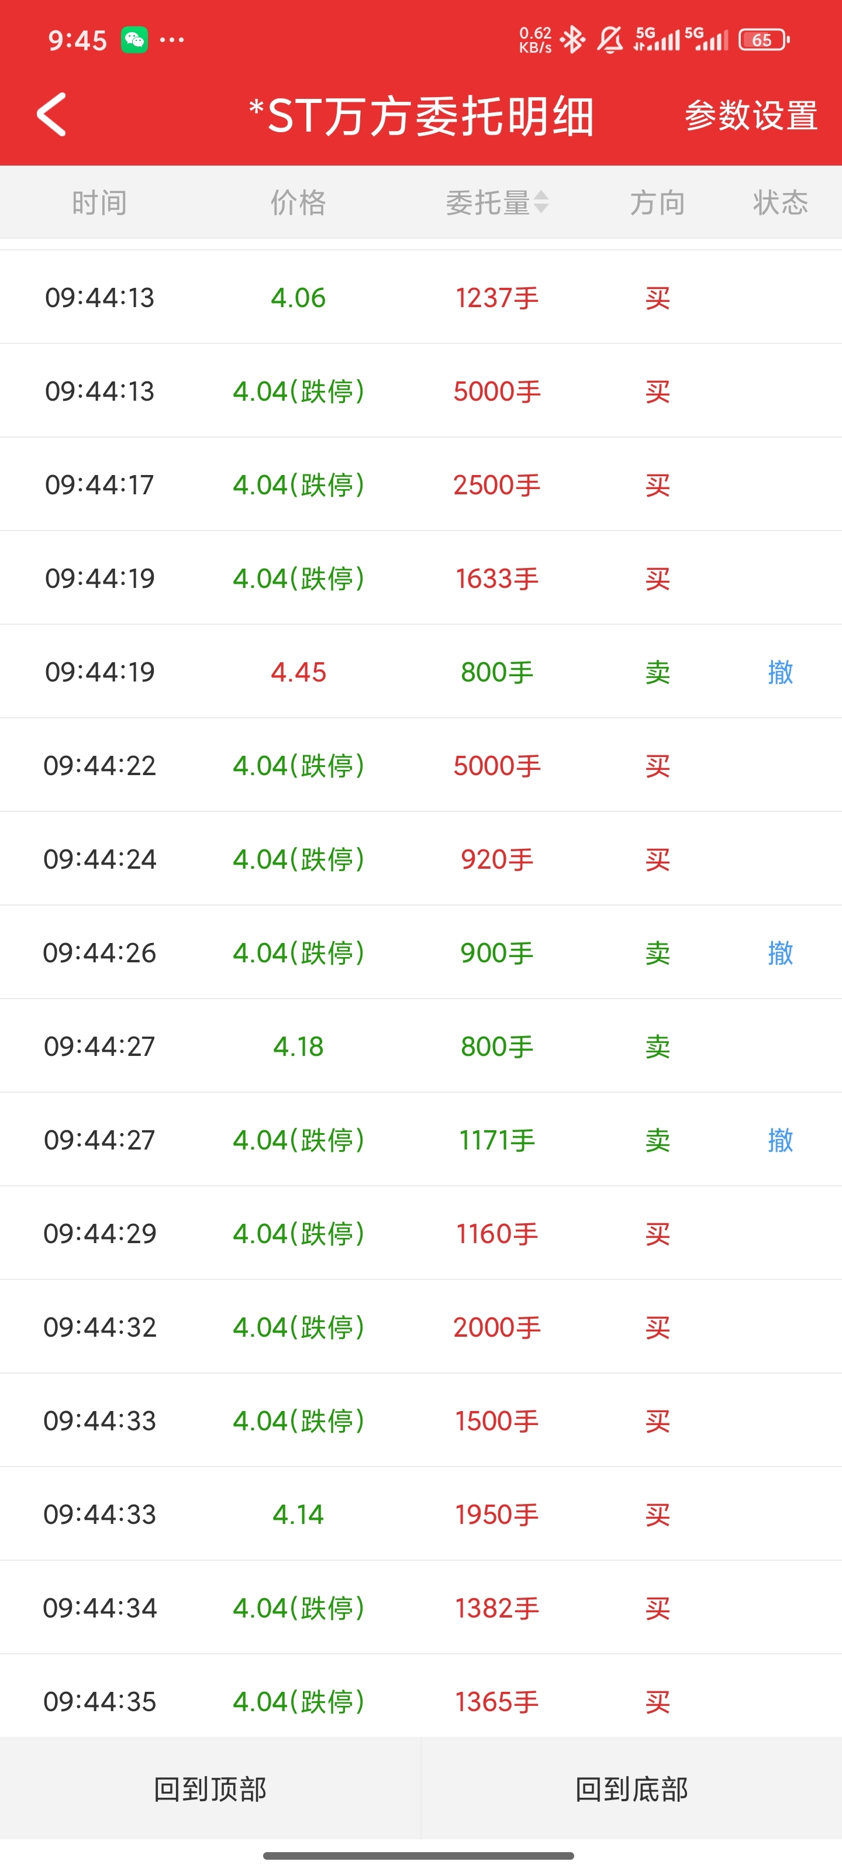842x1872 pixels.
Task: Tap the WeChat notification icon
Action: click(x=134, y=40)
